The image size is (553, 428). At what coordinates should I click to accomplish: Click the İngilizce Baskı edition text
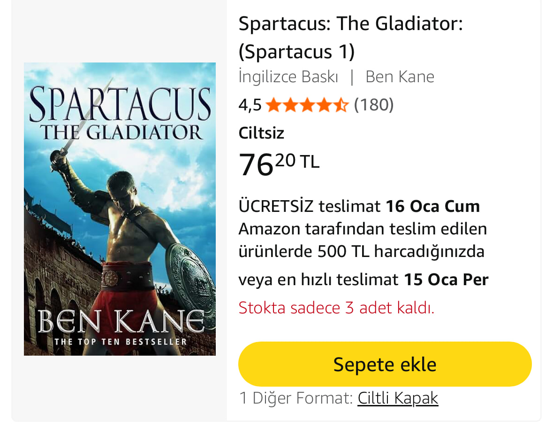point(288,77)
